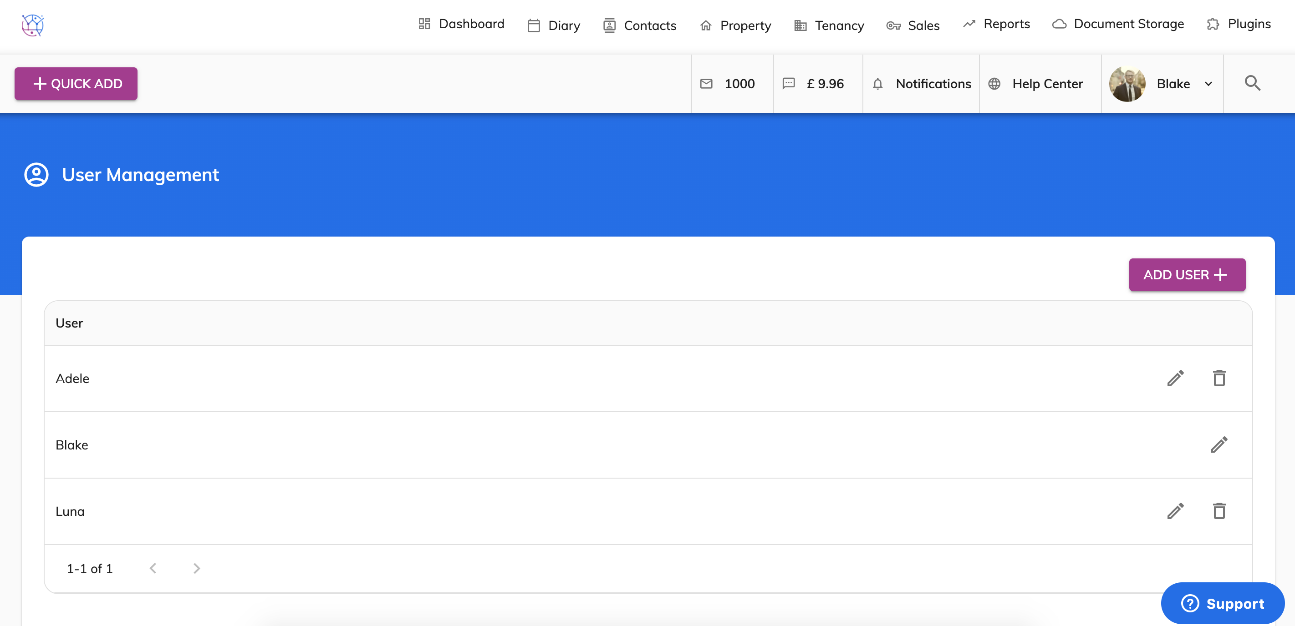This screenshot has height=626, width=1295.
Task: Edit the user Adele with pencil icon
Action: pos(1175,378)
